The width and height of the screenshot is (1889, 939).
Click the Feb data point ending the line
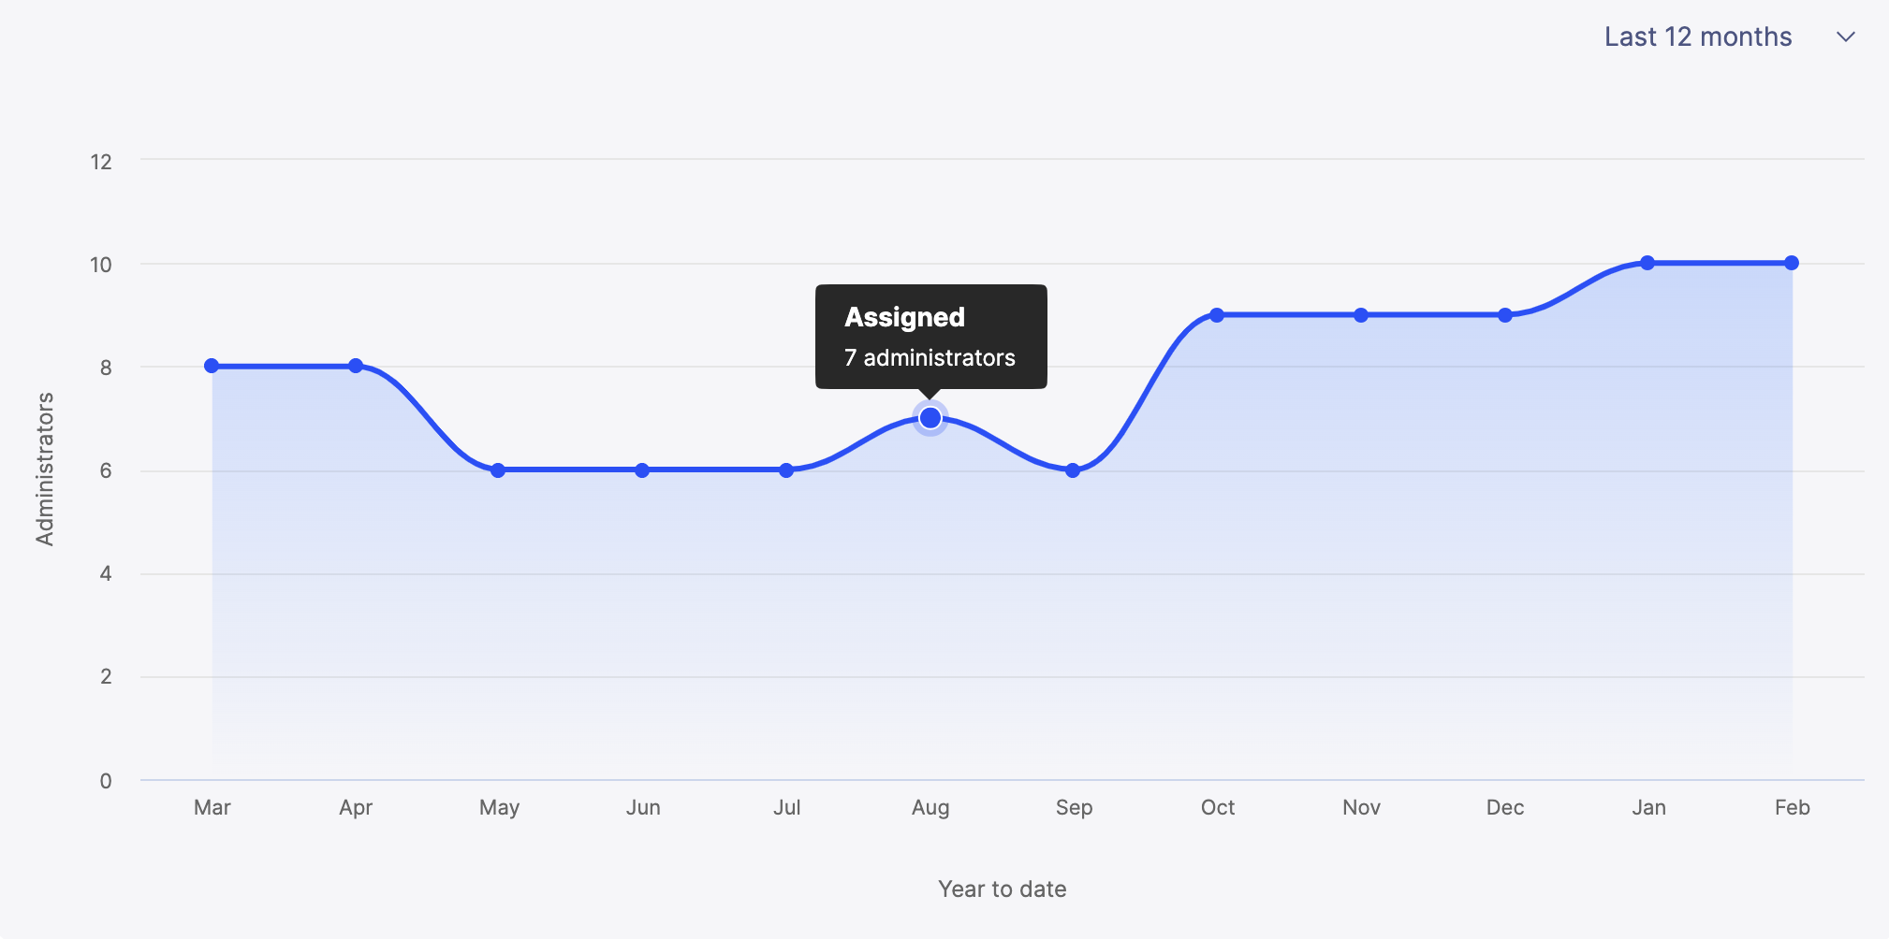tap(1791, 264)
